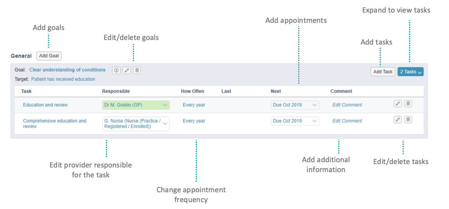This screenshot has height=209, width=449.
Task: Open Due Oct 2019 dropdown in first row
Action: 295,105
